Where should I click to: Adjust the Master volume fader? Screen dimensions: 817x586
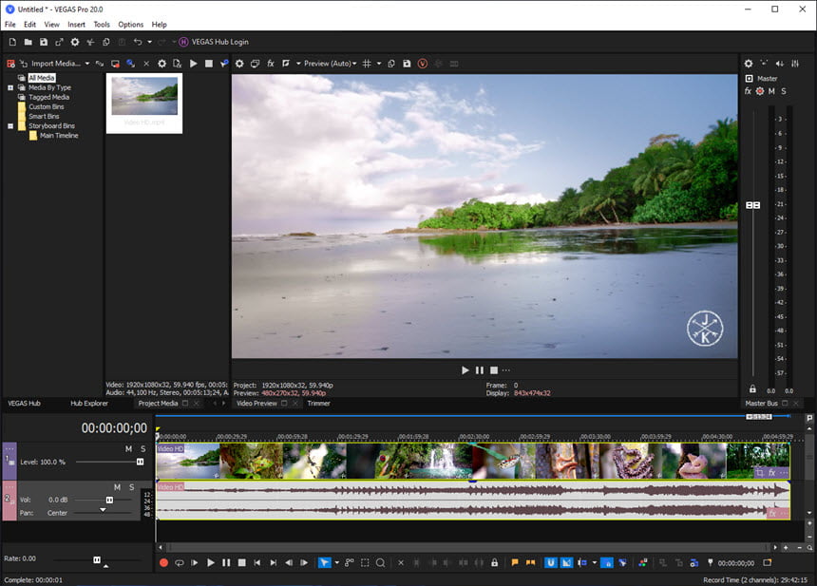(753, 205)
